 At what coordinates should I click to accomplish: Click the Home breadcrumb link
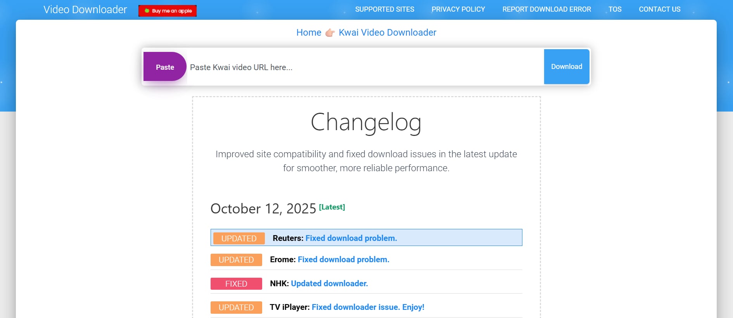pyautogui.click(x=309, y=33)
